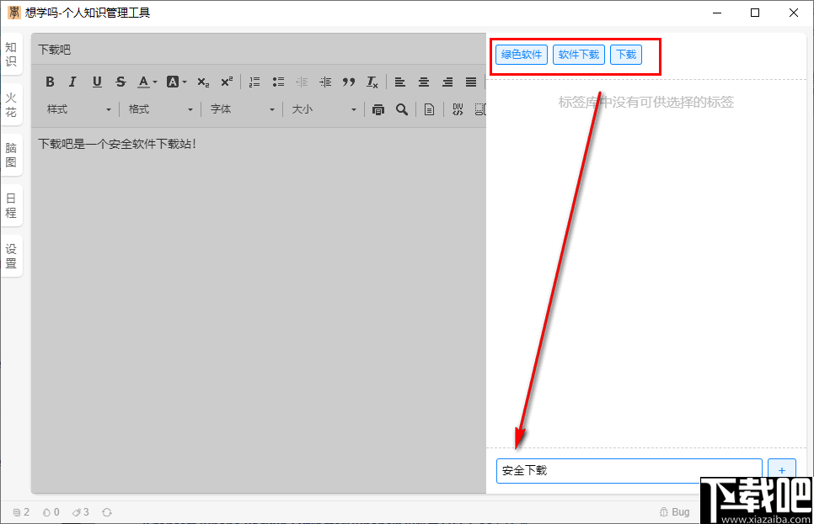
Task: Maximize the application window
Action: click(x=755, y=13)
